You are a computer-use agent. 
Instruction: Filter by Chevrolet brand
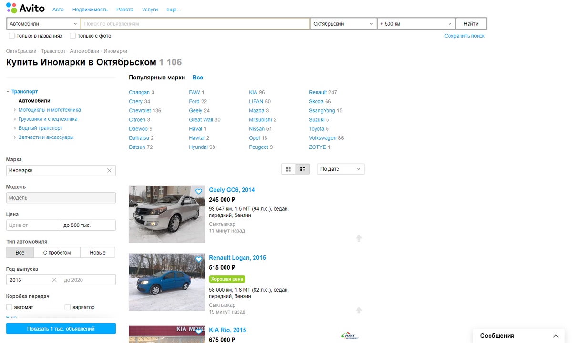140,110
